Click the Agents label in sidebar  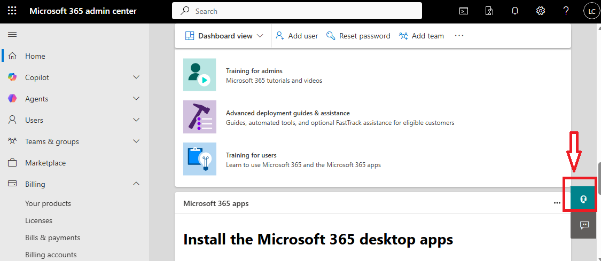[36, 99]
